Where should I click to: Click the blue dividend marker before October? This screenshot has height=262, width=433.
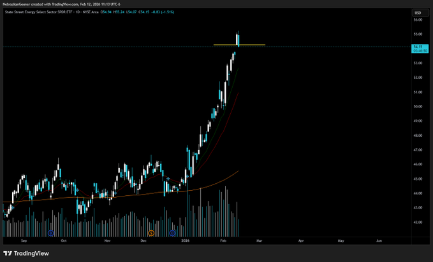pos(51,233)
